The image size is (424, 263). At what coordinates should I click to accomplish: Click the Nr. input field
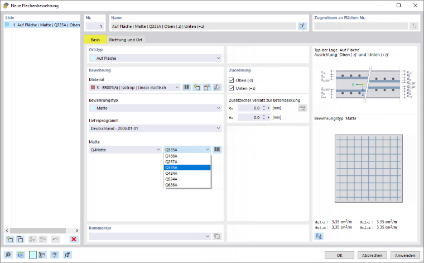pos(95,26)
